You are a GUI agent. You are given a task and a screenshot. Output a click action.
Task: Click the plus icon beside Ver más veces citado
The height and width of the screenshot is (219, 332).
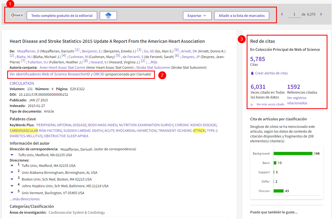(x=252, y=105)
